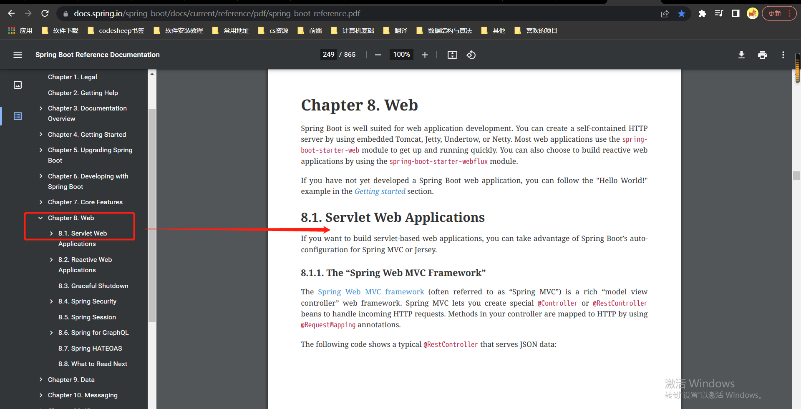The image size is (801, 409).
Task: Open the 翻译 bookmark folder
Action: point(395,30)
